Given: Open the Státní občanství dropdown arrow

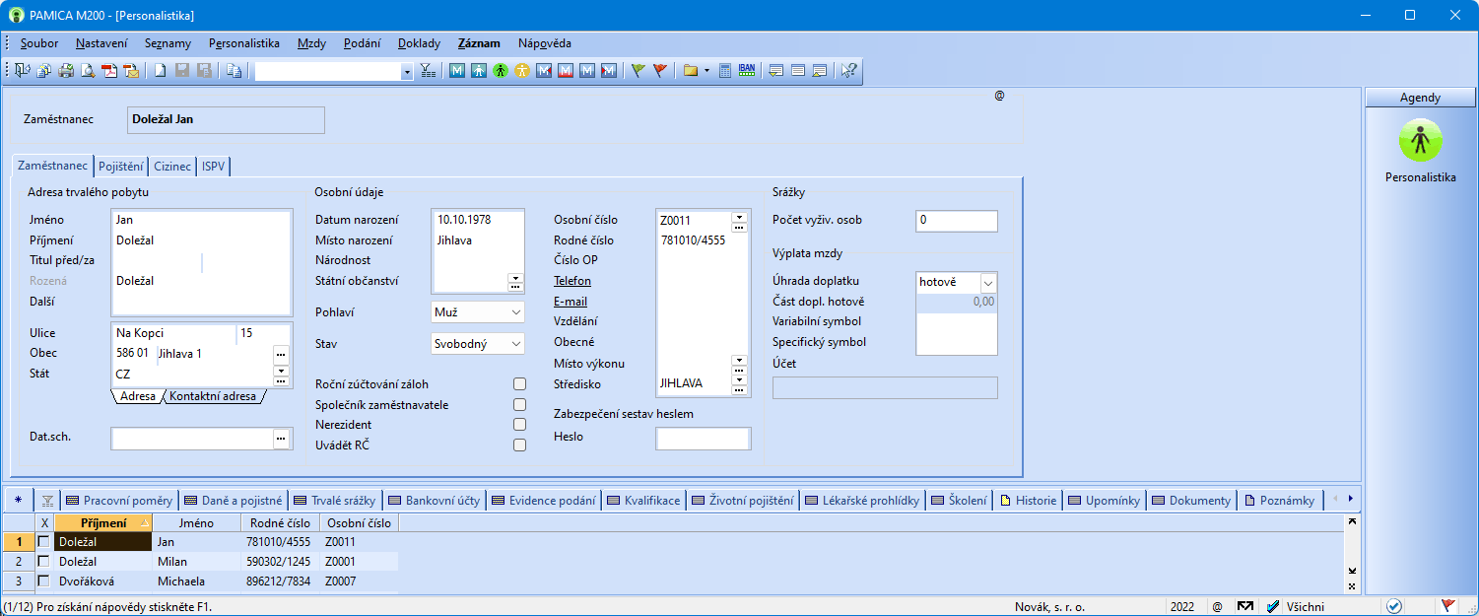Looking at the screenshot, I should click(515, 277).
